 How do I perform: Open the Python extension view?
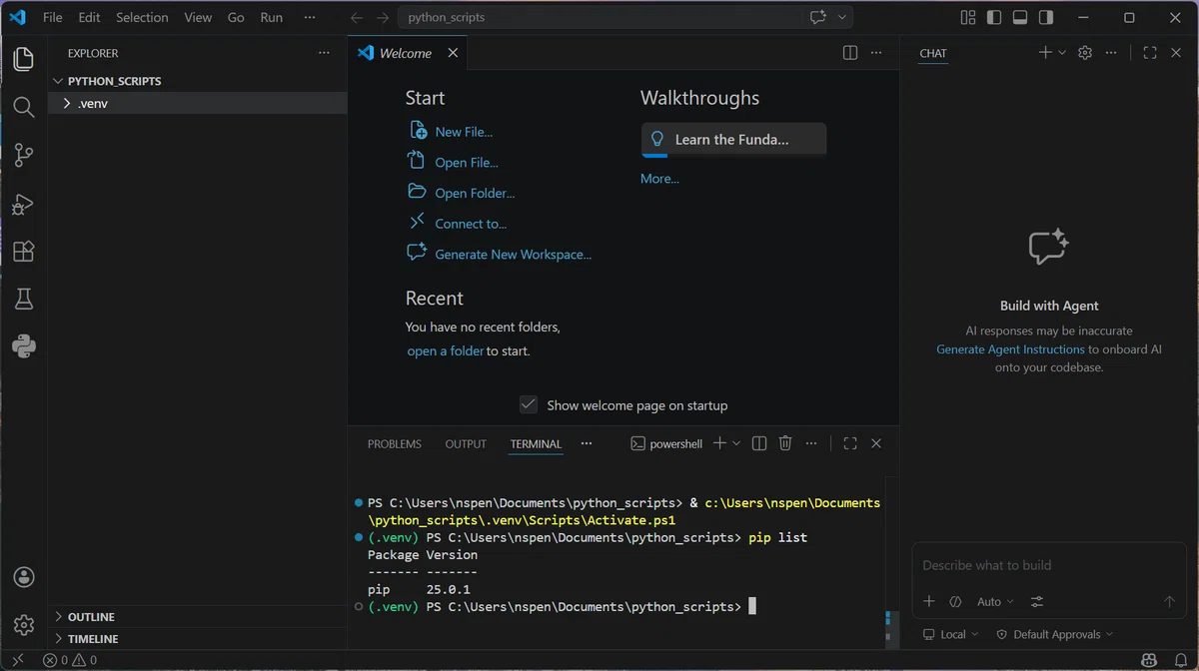pos(24,346)
